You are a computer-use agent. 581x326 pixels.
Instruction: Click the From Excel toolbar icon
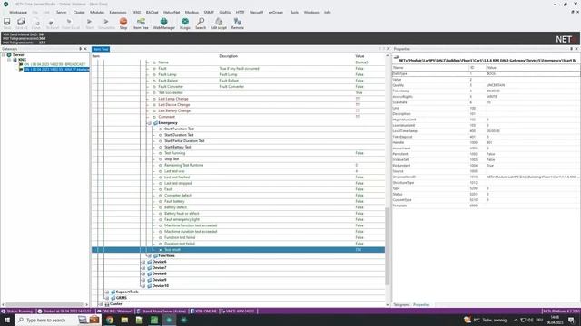coord(71,23)
